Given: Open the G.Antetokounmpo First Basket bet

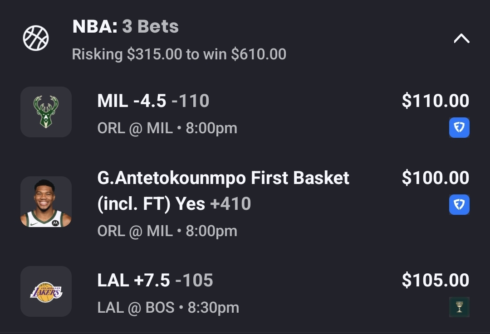Looking at the screenshot, I should 223,178.
